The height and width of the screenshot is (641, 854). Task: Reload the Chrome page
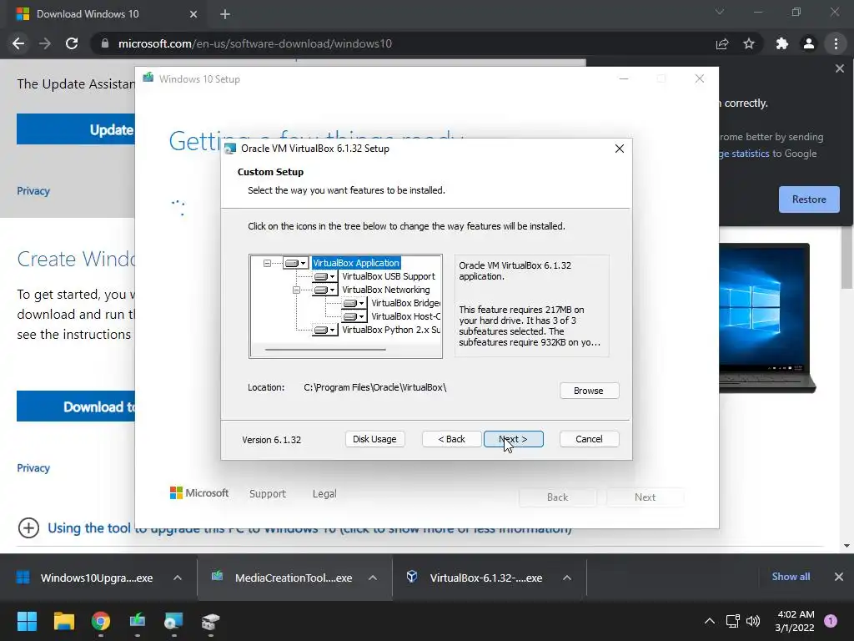pos(72,43)
